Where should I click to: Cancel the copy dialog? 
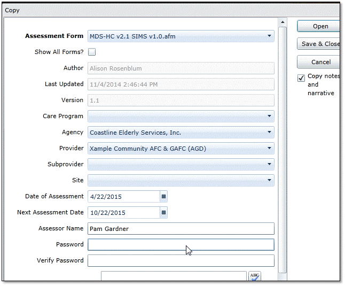[319, 62]
